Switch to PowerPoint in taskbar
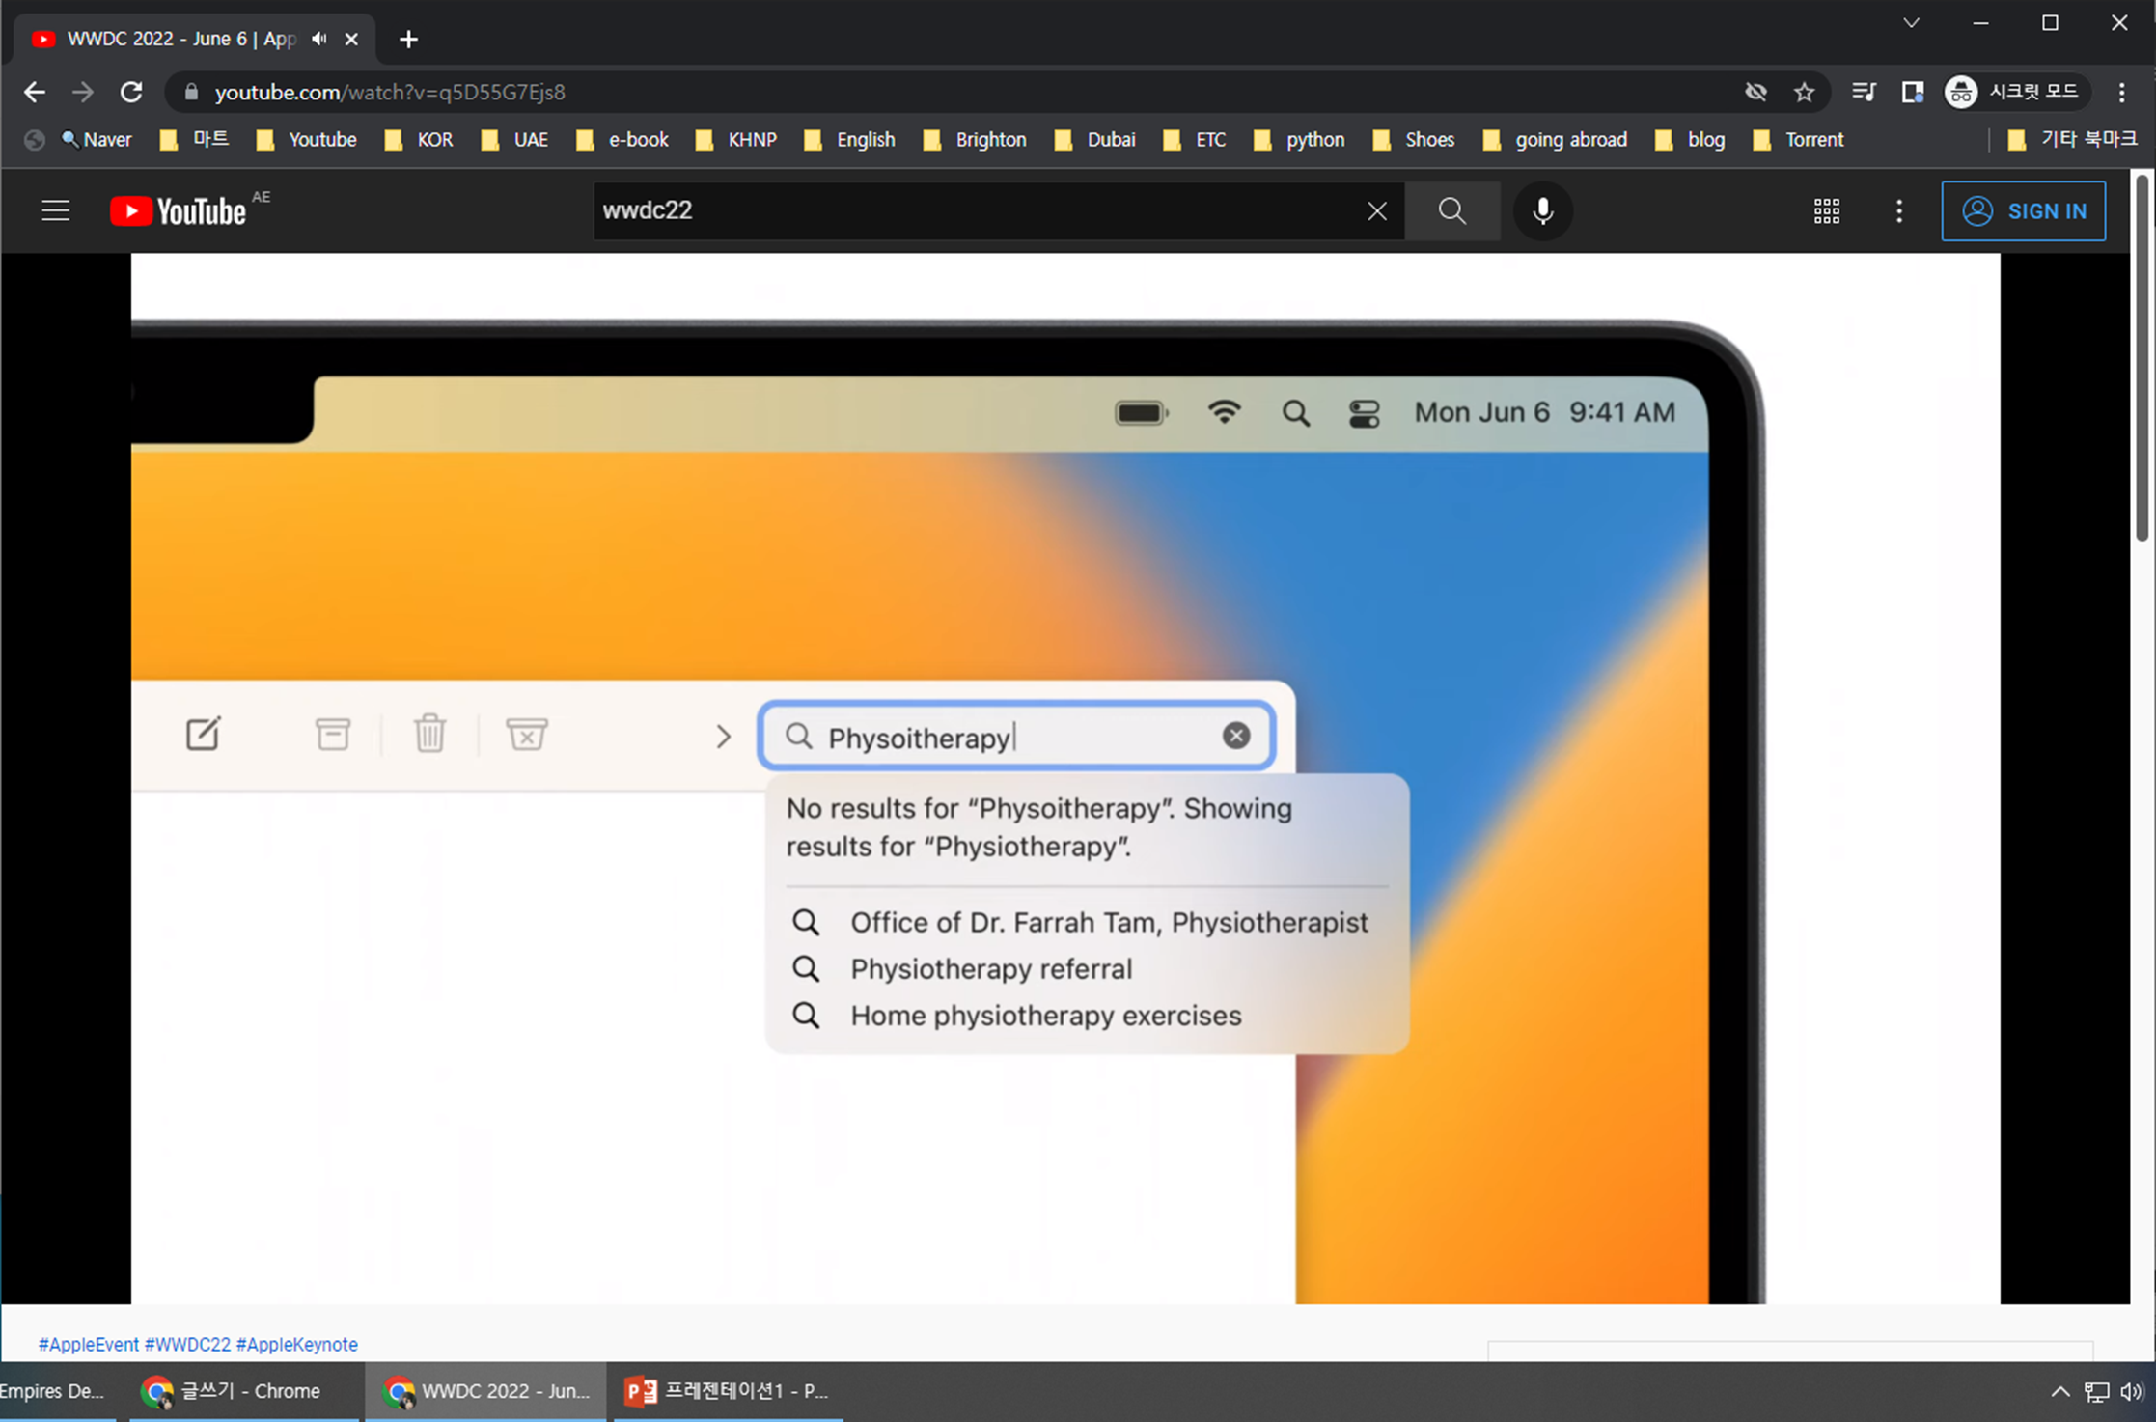2156x1422 pixels. [x=727, y=1391]
